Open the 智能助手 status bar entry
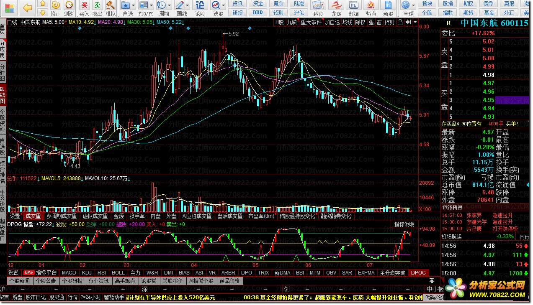This screenshot has height=305, width=533. point(114,297)
